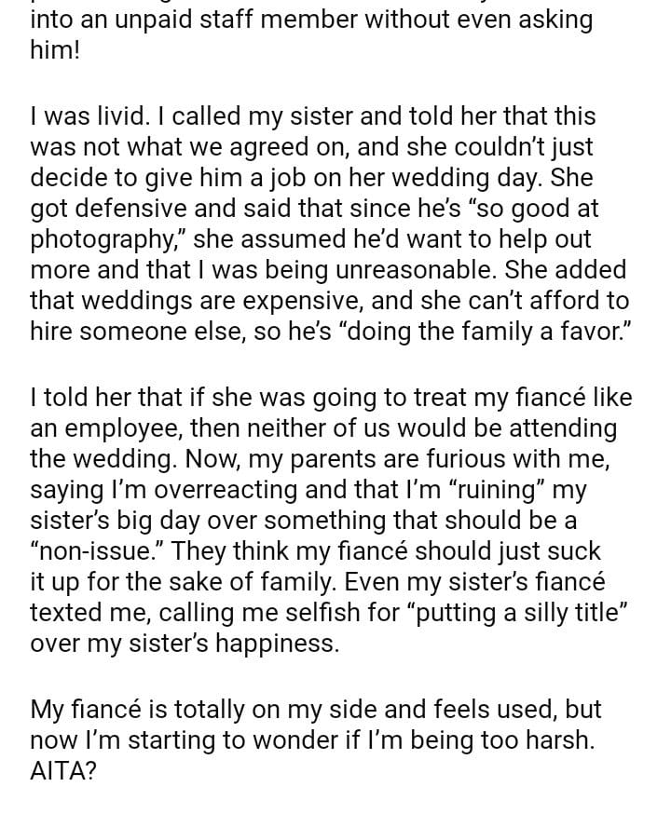Click the words "an employee" in third paragraph
Viewport: 671px width, 814px height.
point(102,429)
